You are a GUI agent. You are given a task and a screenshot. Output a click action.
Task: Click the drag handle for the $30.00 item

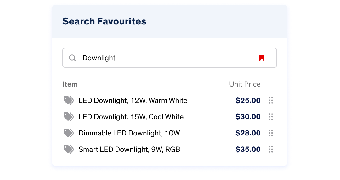271,117
